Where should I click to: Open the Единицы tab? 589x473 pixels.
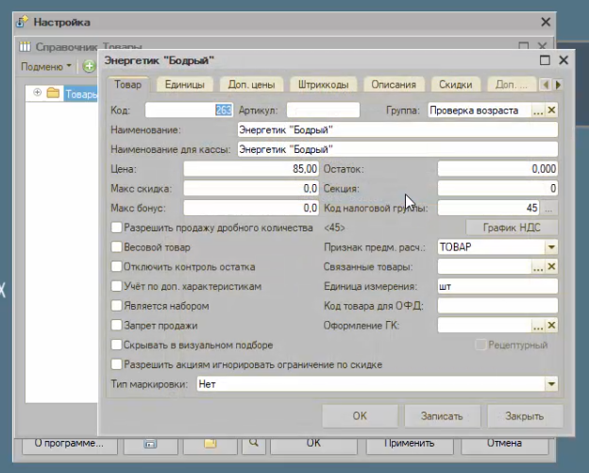(x=184, y=84)
